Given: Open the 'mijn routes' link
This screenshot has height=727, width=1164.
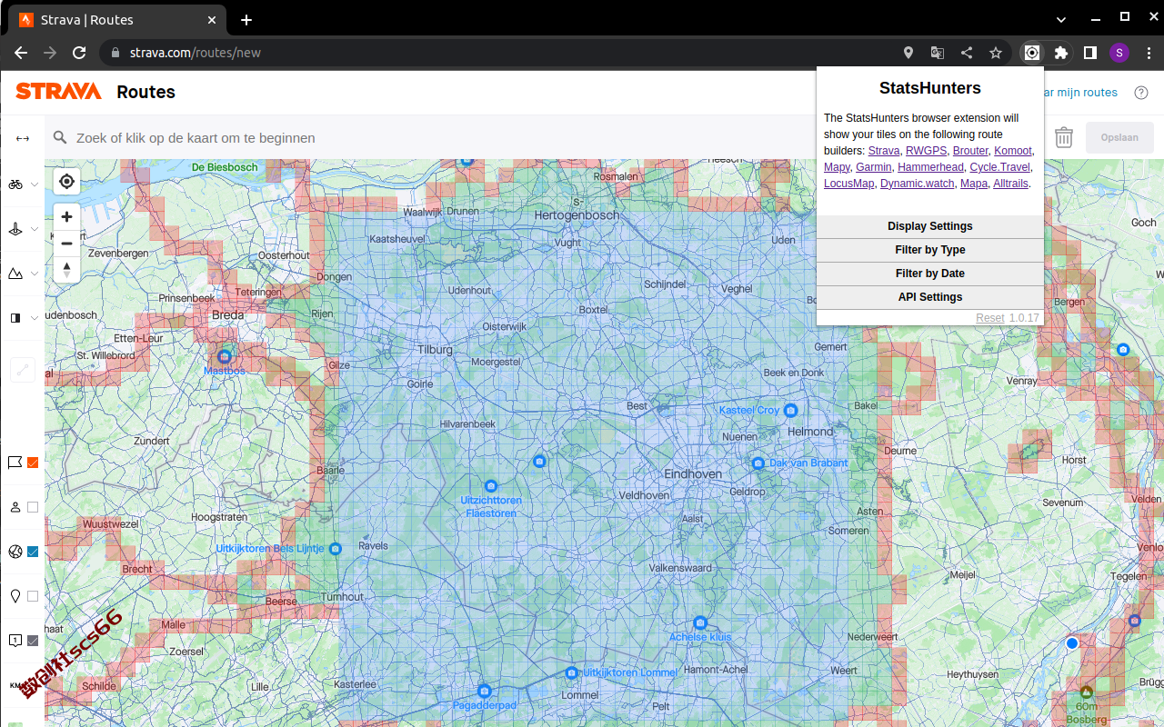Looking at the screenshot, I should click(1081, 93).
